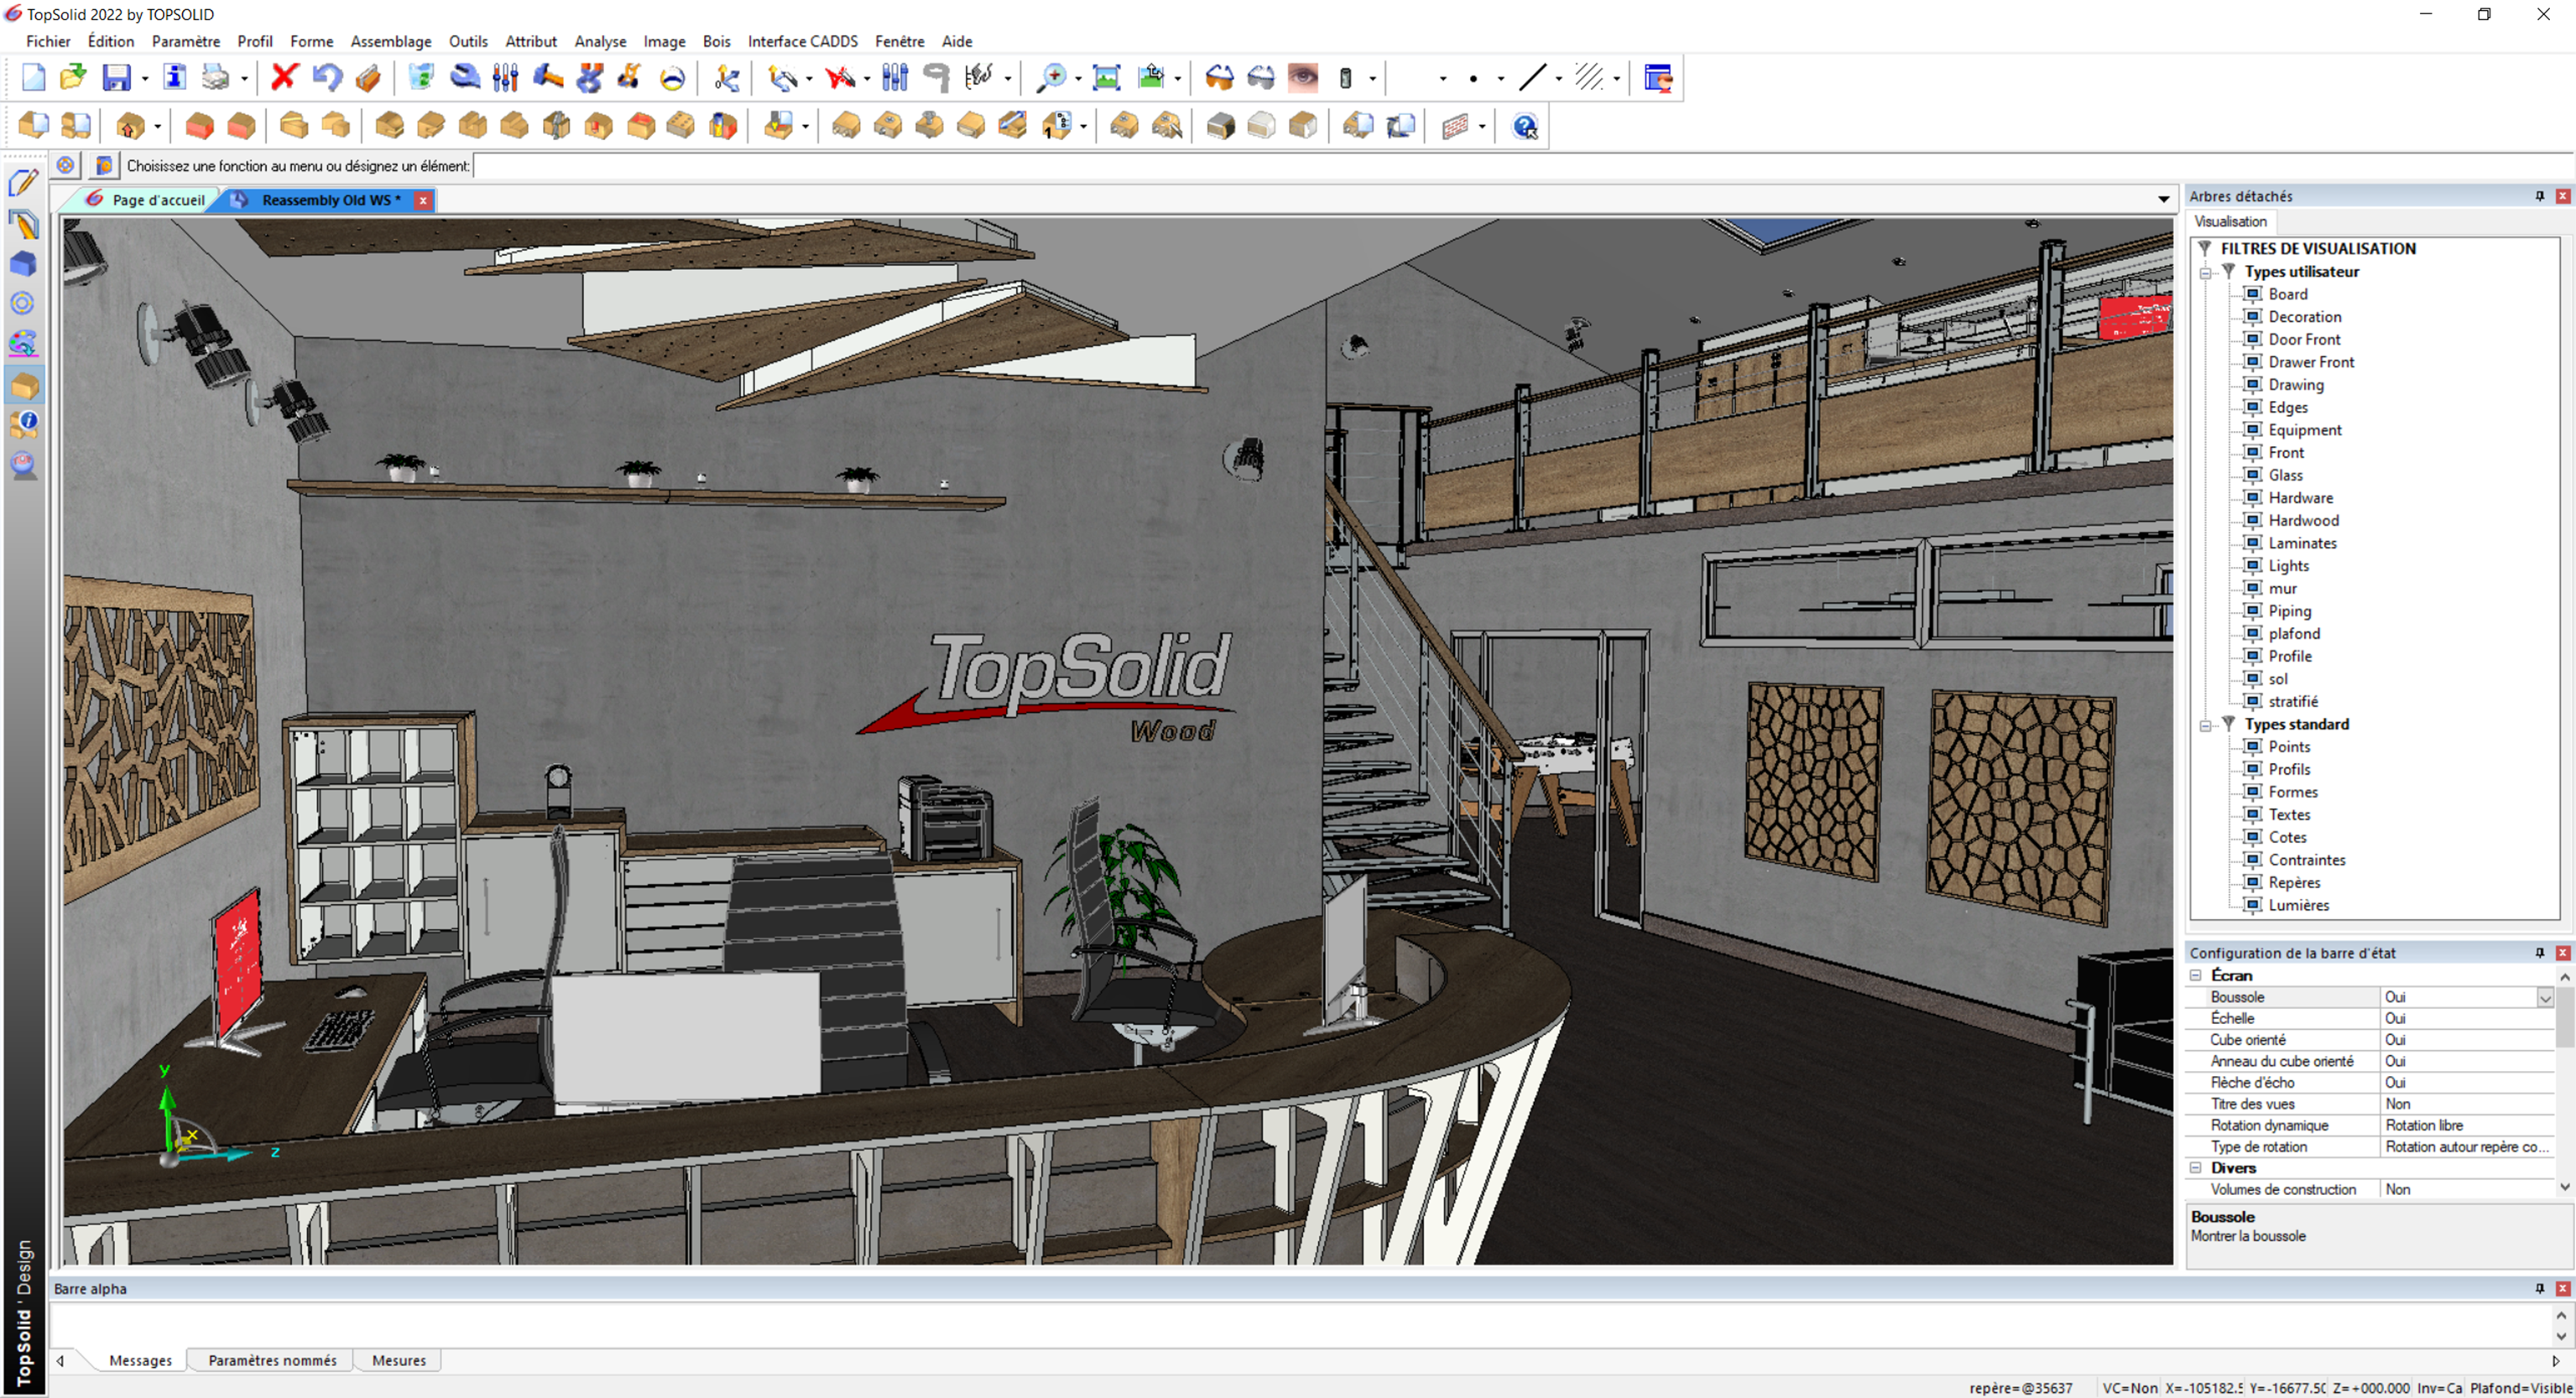Open the Paramètres nommés tab
The height and width of the screenshot is (1398, 2576).
[x=272, y=1360]
